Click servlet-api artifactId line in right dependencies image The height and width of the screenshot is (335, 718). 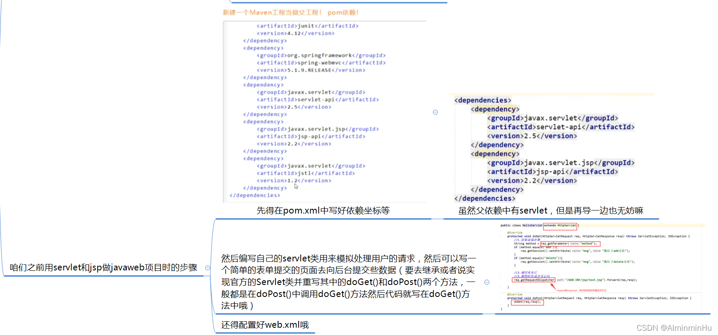(x=561, y=127)
